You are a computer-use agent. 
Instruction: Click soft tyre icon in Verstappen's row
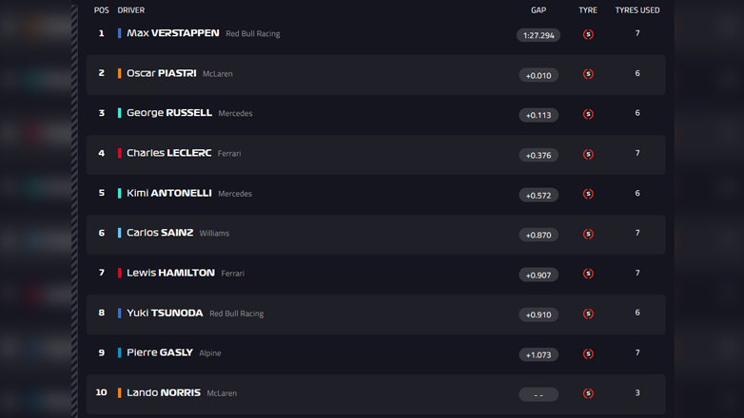(588, 34)
